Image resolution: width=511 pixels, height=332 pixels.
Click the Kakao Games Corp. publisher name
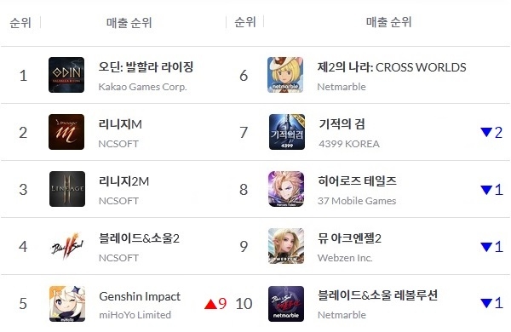pos(142,87)
